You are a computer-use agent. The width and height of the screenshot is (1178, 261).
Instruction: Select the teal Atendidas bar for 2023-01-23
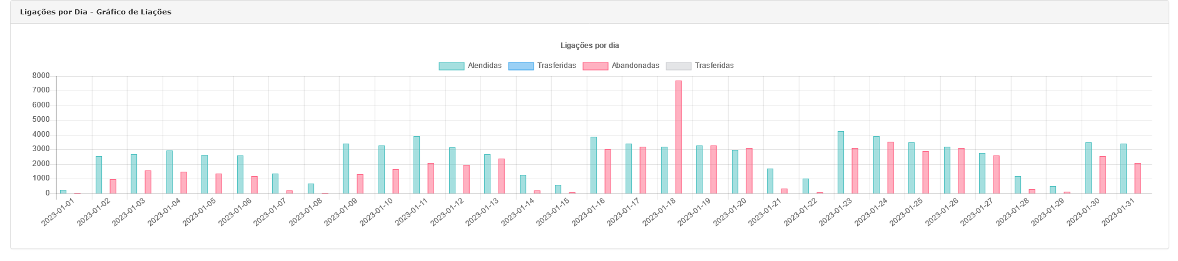point(841,162)
